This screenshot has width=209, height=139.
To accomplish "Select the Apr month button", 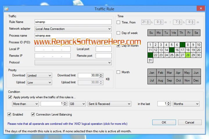I will (x=178, y=73).
